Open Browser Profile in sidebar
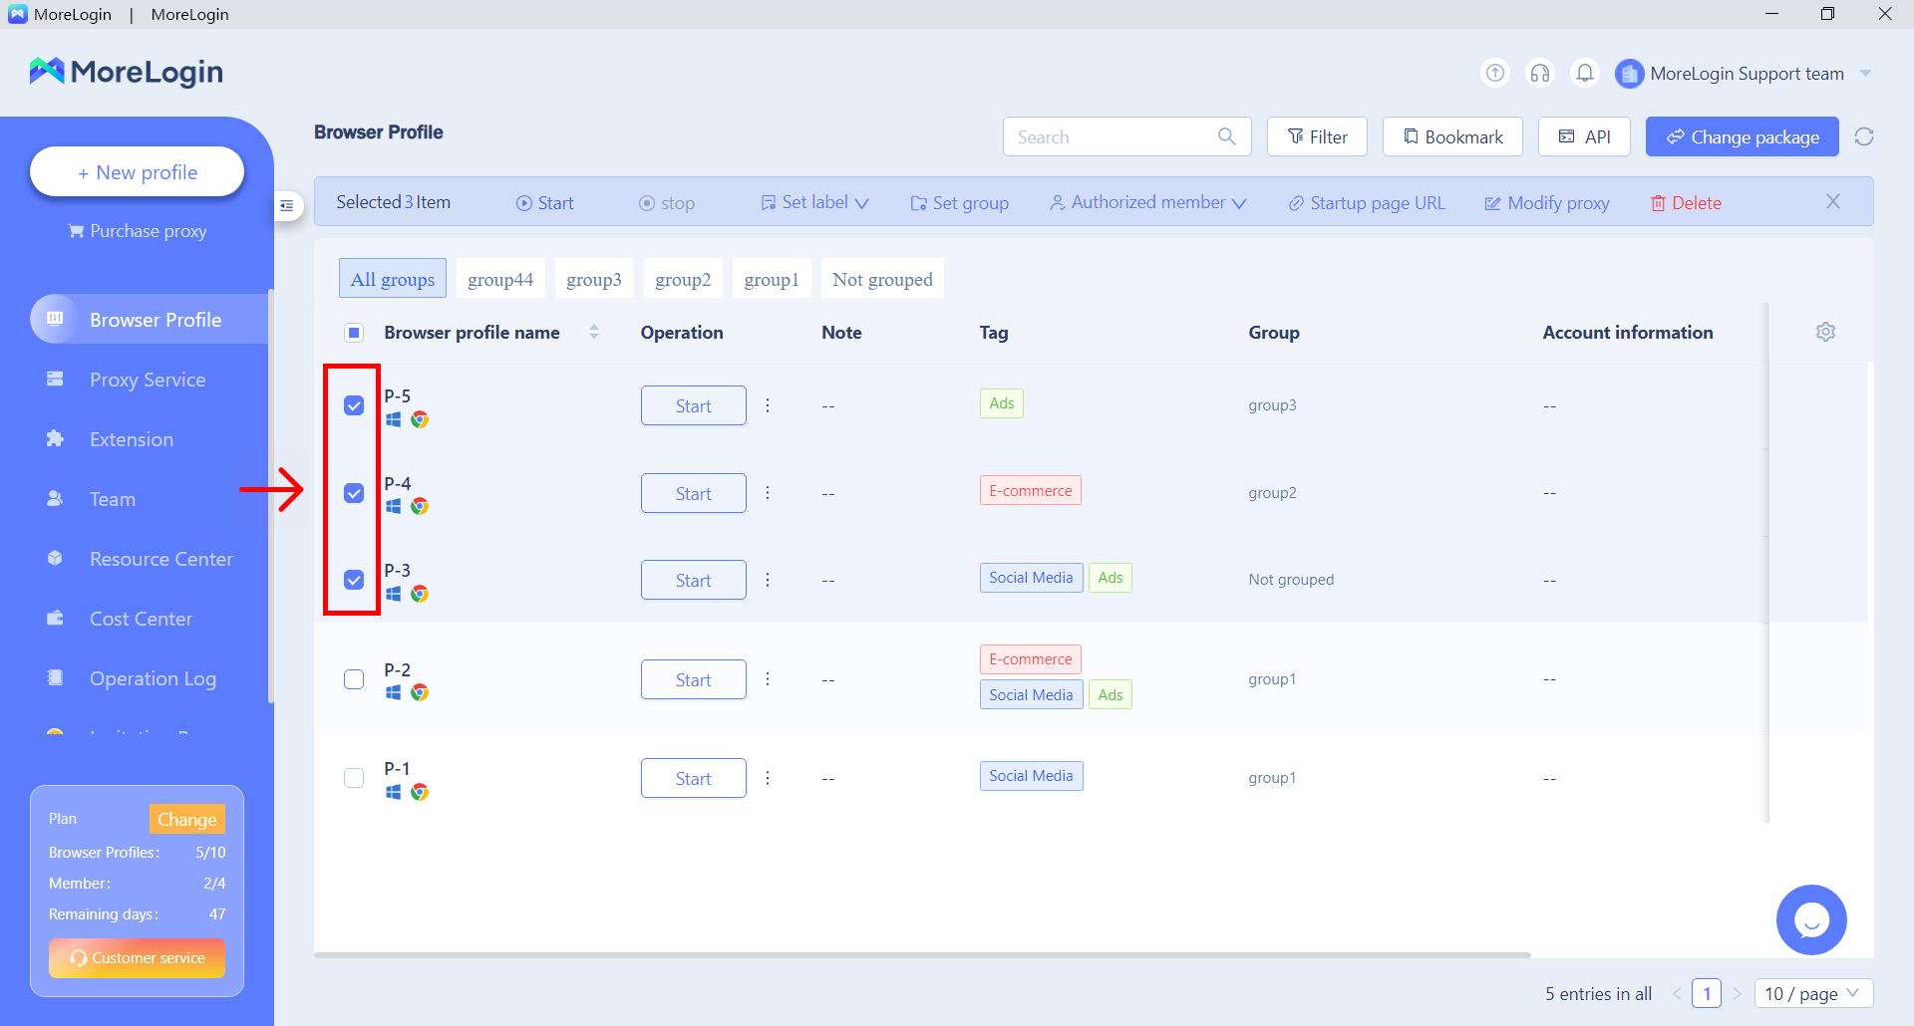This screenshot has height=1026, width=1914. tap(150, 319)
